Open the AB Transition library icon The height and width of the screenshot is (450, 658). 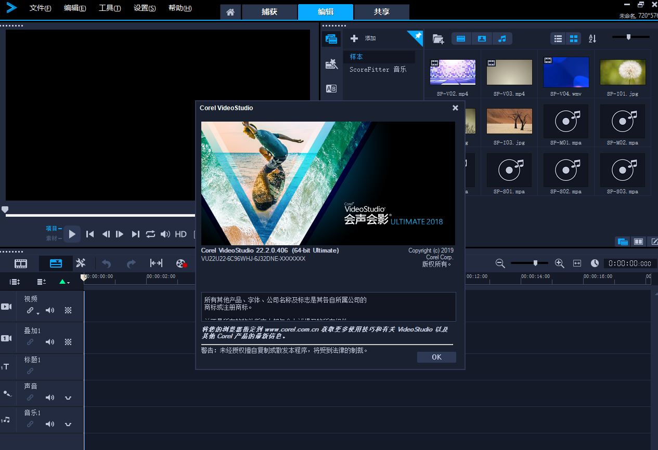(x=331, y=88)
